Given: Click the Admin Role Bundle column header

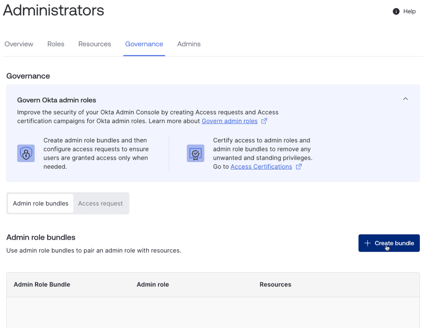Looking at the screenshot, I should (x=42, y=284).
